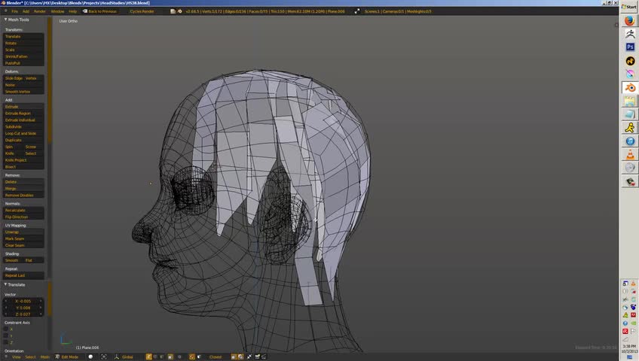Click the VLC cone taskbar icon
639x361 pixels.
630,154
